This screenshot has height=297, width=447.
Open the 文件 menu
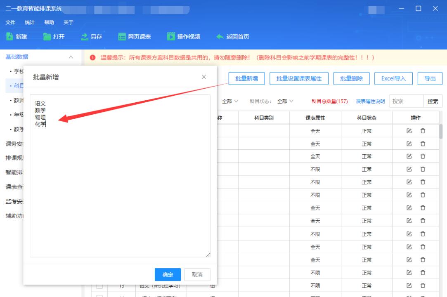click(x=10, y=22)
